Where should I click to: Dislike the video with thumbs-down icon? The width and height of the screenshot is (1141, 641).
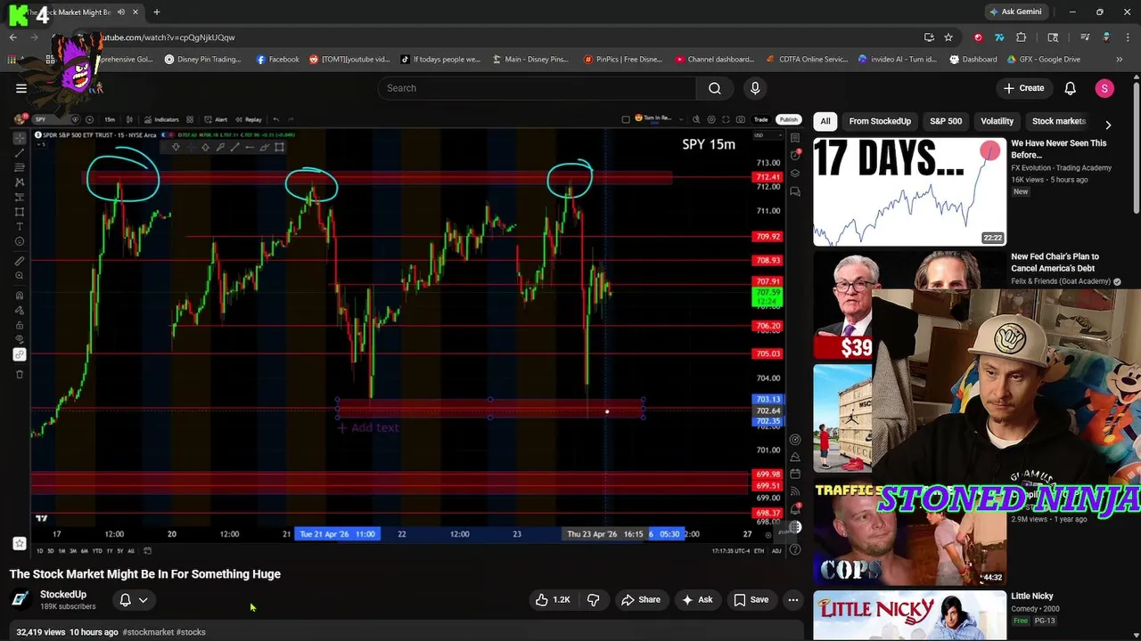point(594,600)
